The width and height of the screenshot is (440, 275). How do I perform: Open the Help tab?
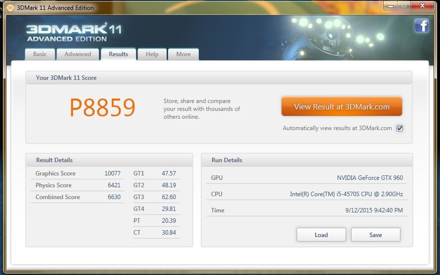152,54
